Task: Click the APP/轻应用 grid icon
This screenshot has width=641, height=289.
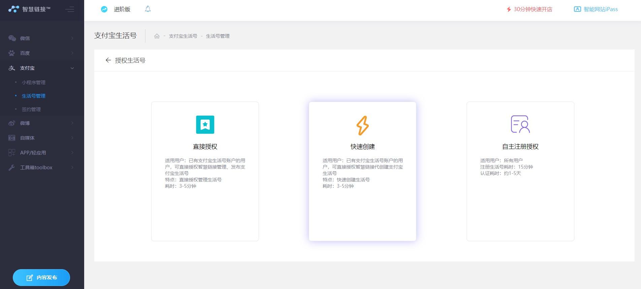Action: pyautogui.click(x=12, y=153)
